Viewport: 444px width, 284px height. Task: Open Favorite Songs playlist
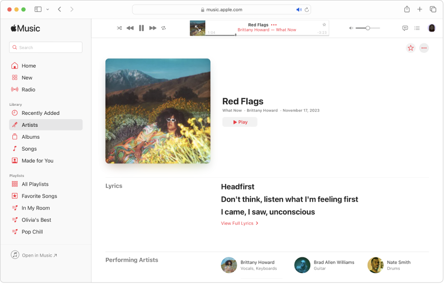(46, 196)
